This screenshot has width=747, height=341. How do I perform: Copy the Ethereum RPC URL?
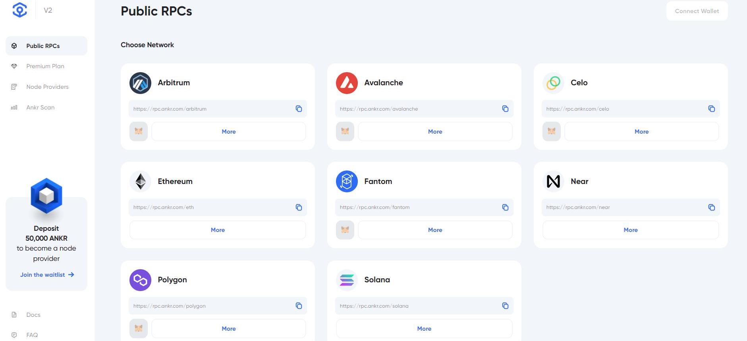(299, 207)
